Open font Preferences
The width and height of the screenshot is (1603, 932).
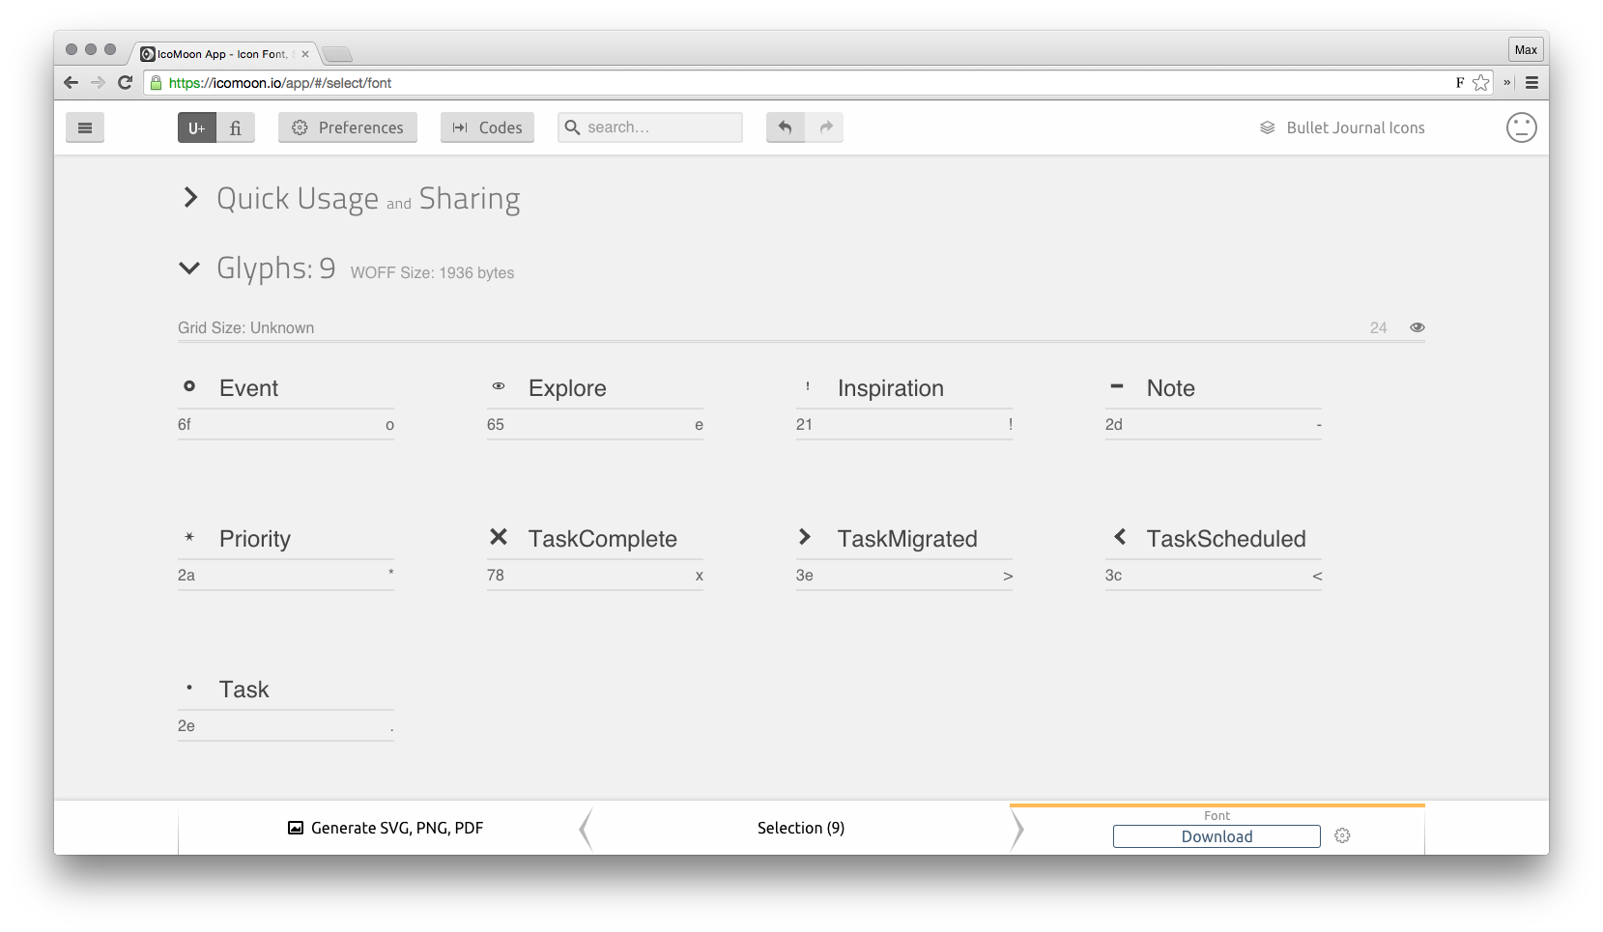coord(348,127)
